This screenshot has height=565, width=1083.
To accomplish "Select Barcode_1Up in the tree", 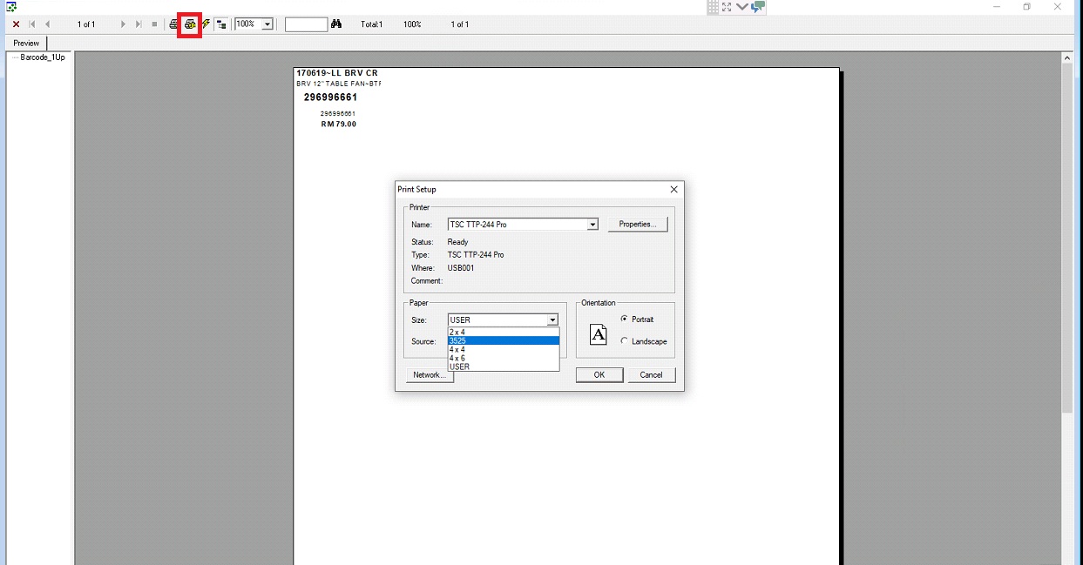I will click(x=43, y=57).
